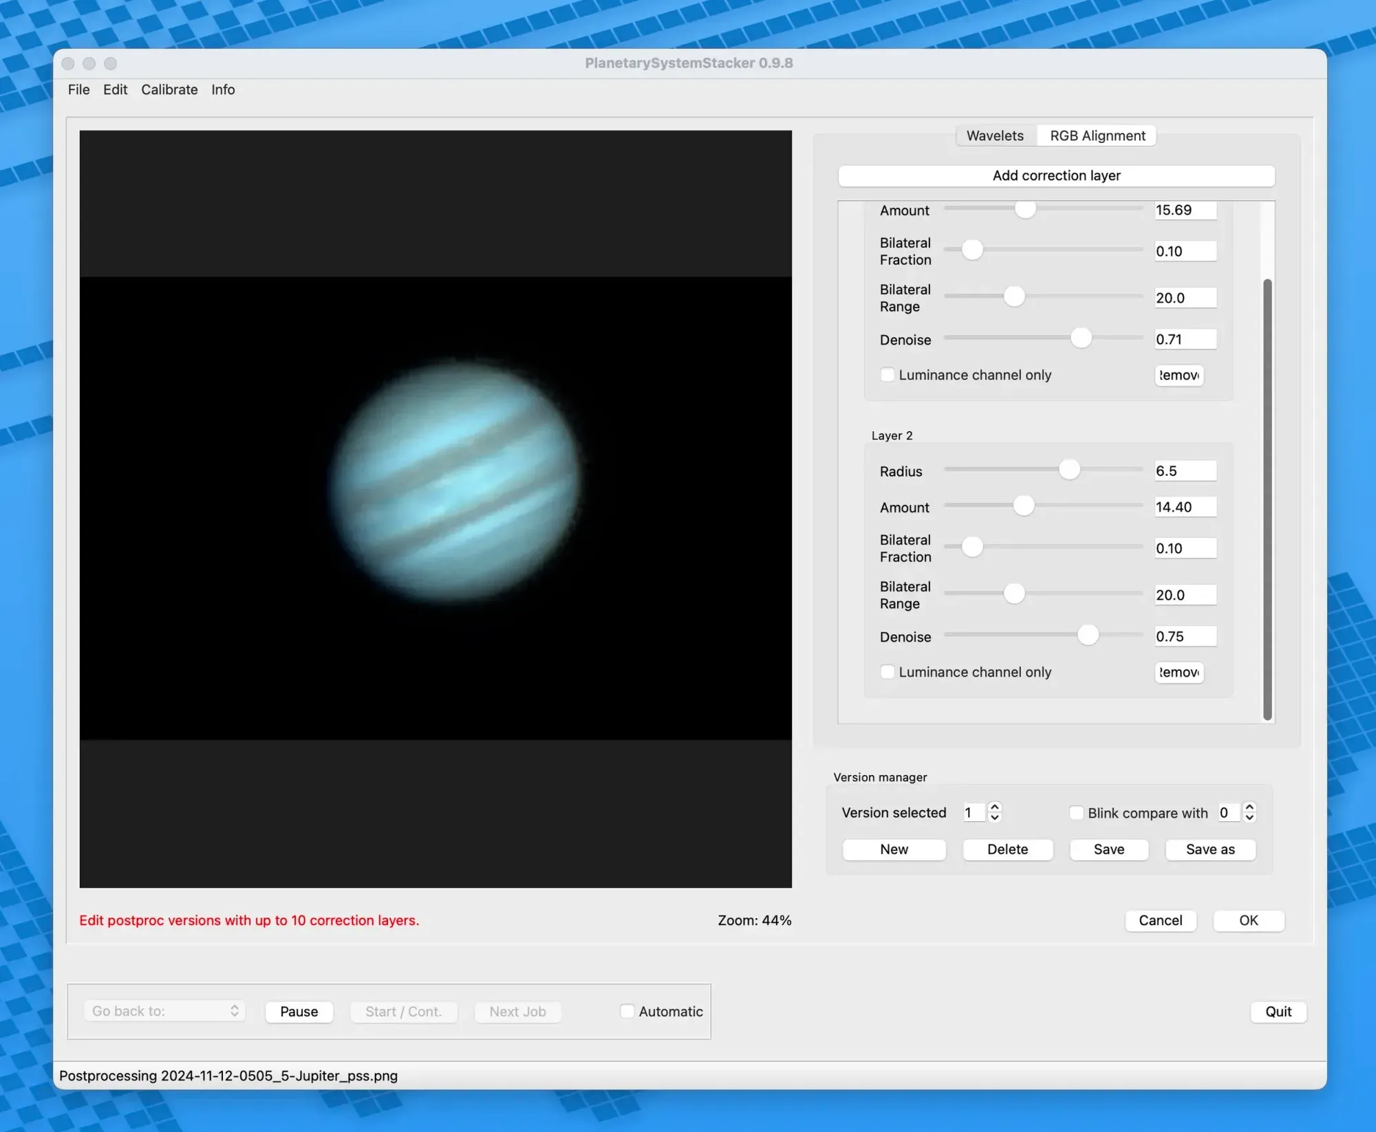Increment the Version selected stepper
This screenshot has height=1132, width=1376.
[996, 807]
